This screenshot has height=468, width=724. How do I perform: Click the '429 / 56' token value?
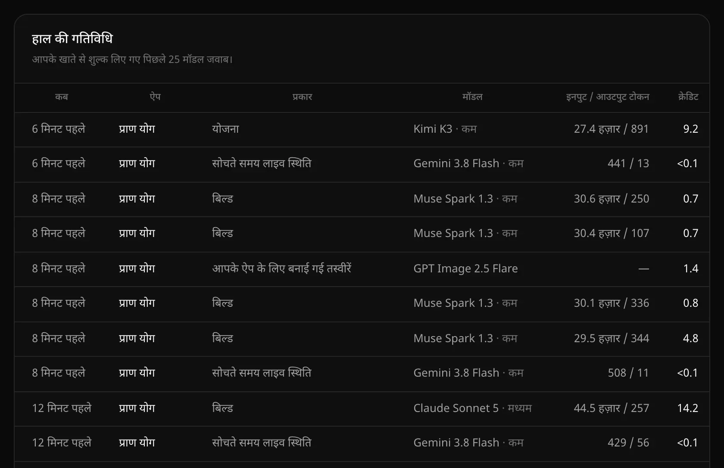(628, 443)
